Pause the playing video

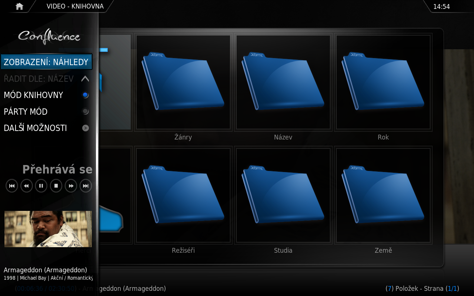coord(41,186)
